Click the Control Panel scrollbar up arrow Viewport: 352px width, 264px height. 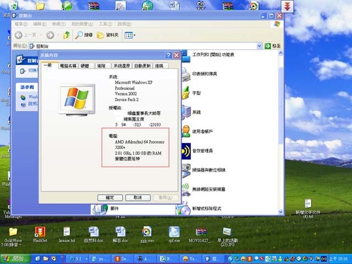tap(280, 53)
